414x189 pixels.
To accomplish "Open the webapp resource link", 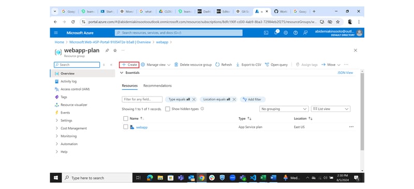I will click(x=141, y=127).
